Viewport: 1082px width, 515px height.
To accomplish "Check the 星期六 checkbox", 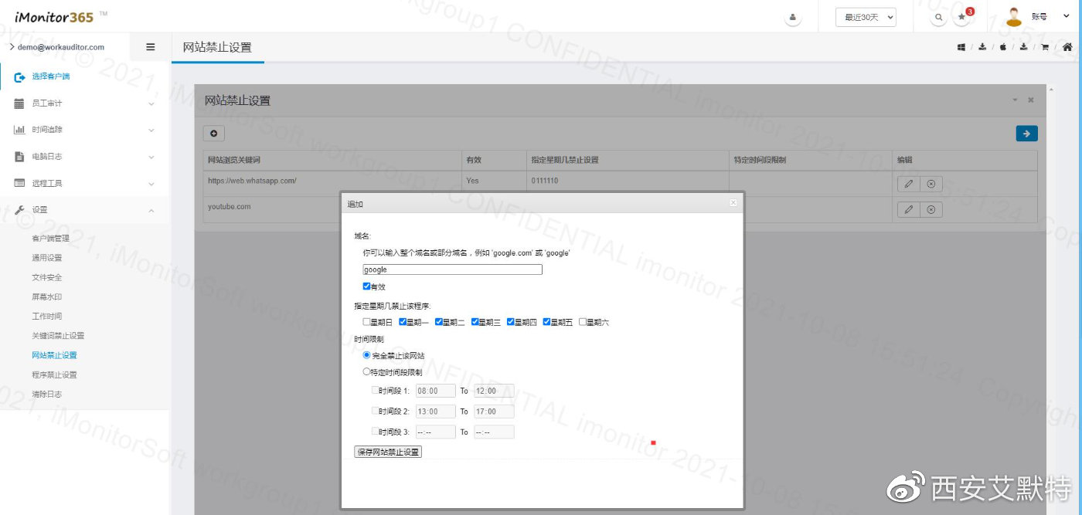I will pos(583,322).
